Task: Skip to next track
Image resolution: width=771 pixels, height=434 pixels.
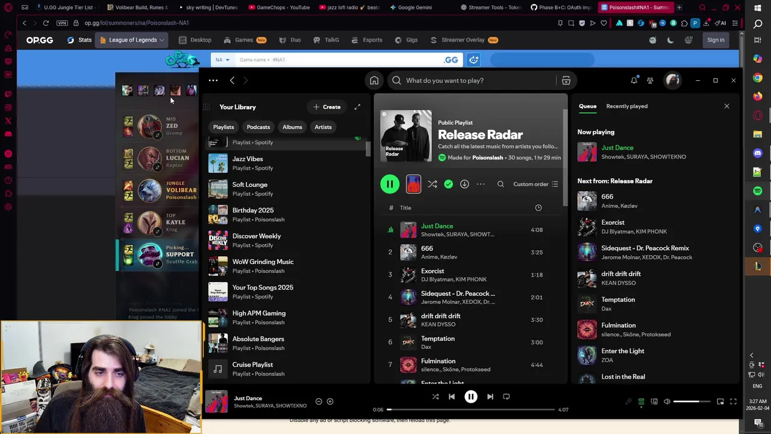Action: (x=490, y=397)
